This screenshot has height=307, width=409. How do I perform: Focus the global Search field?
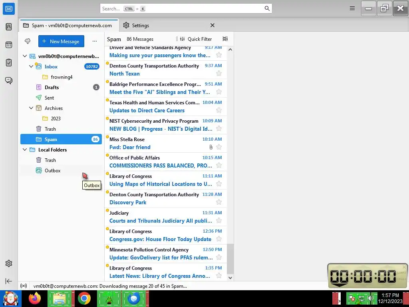186,8
